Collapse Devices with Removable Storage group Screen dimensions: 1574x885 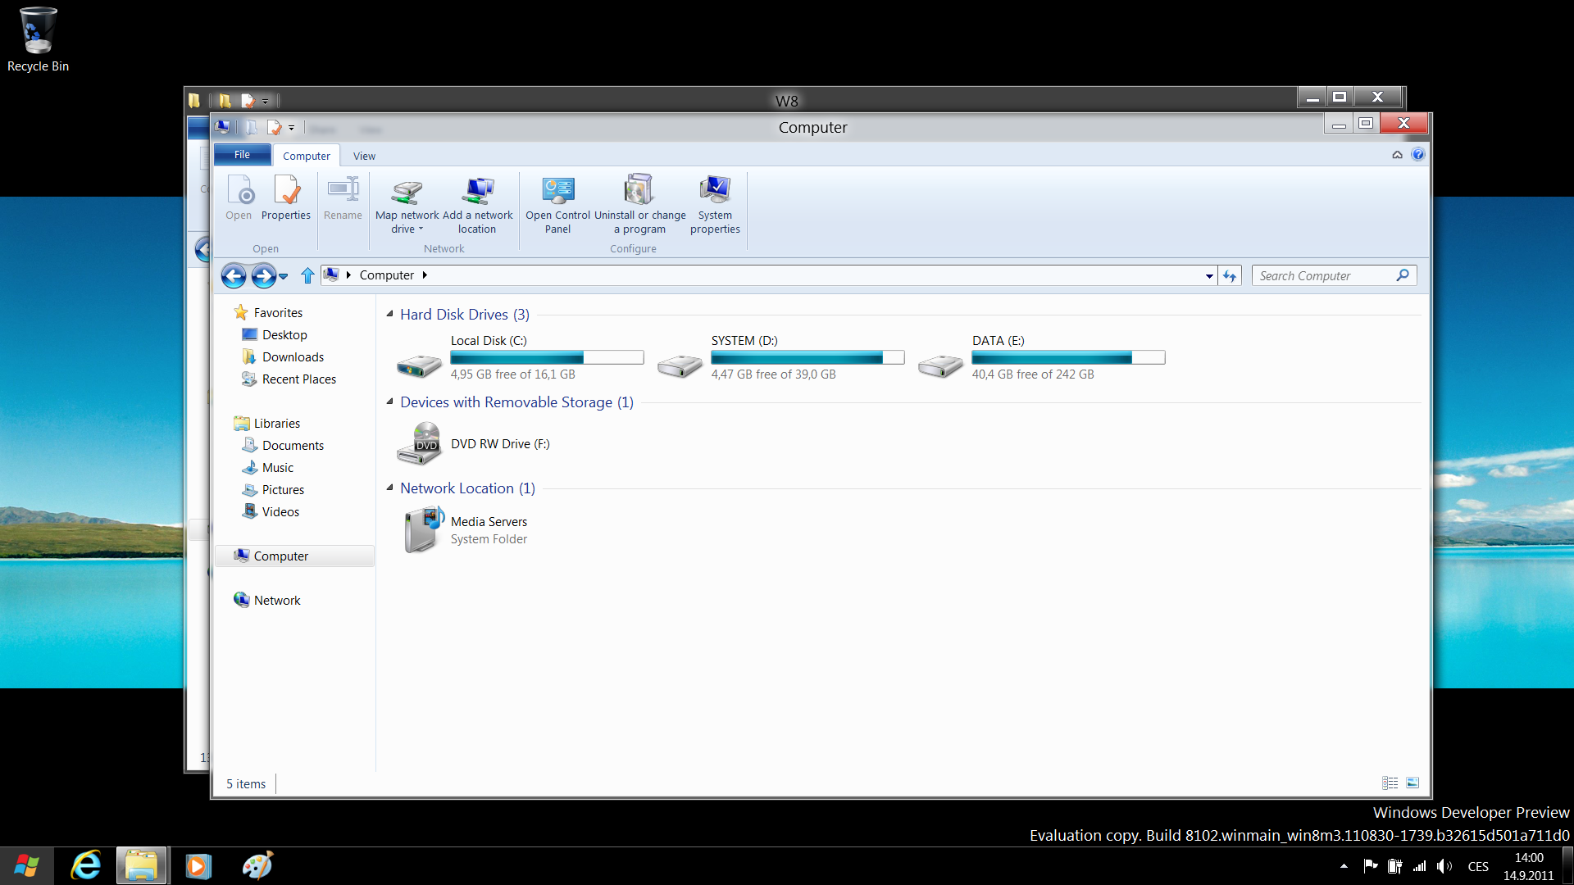(x=390, y=402)
